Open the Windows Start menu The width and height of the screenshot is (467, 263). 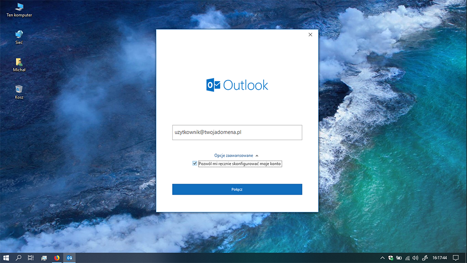pos(7,258)
